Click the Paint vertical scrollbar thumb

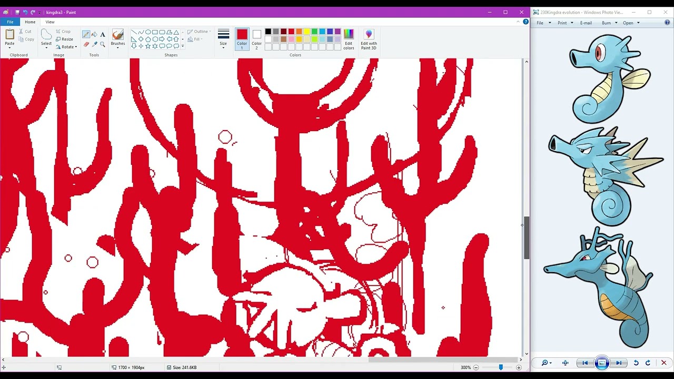[526, 238]
